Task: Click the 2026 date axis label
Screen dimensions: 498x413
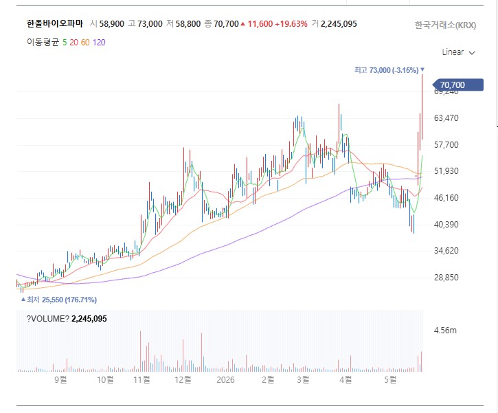Action: click(225, 379)
